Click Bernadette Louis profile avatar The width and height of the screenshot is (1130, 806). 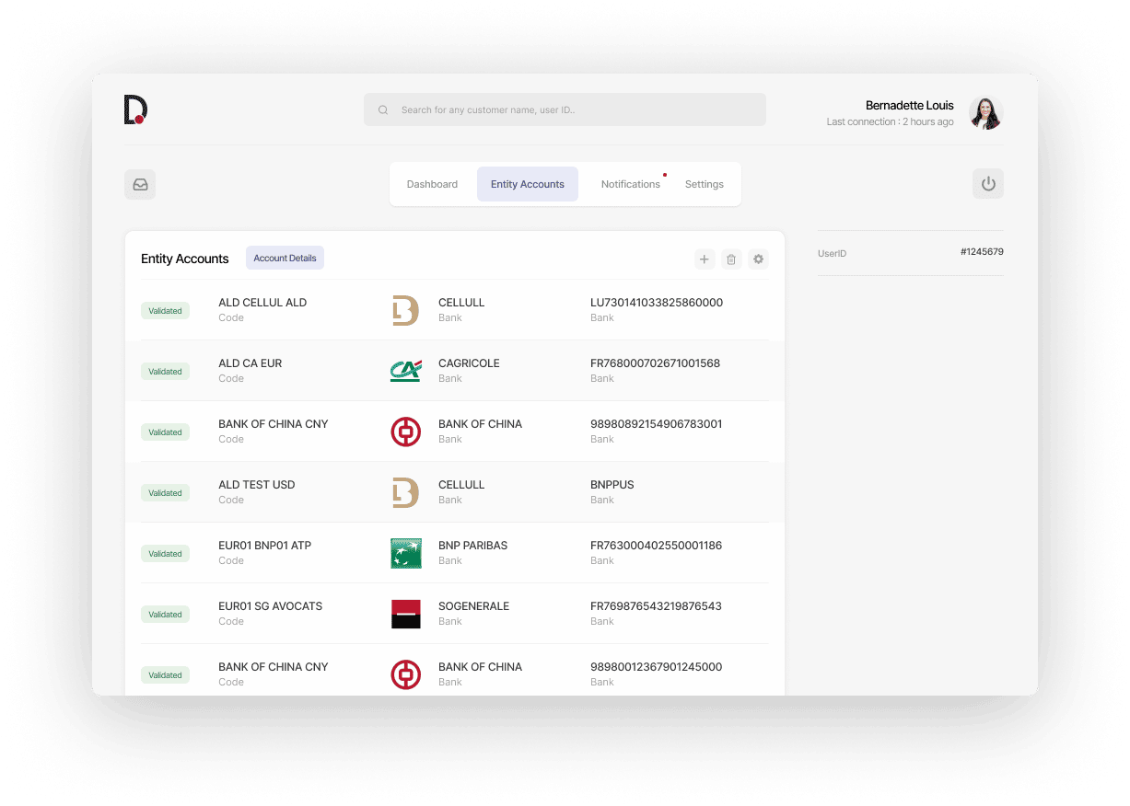(x=985, y=113)
